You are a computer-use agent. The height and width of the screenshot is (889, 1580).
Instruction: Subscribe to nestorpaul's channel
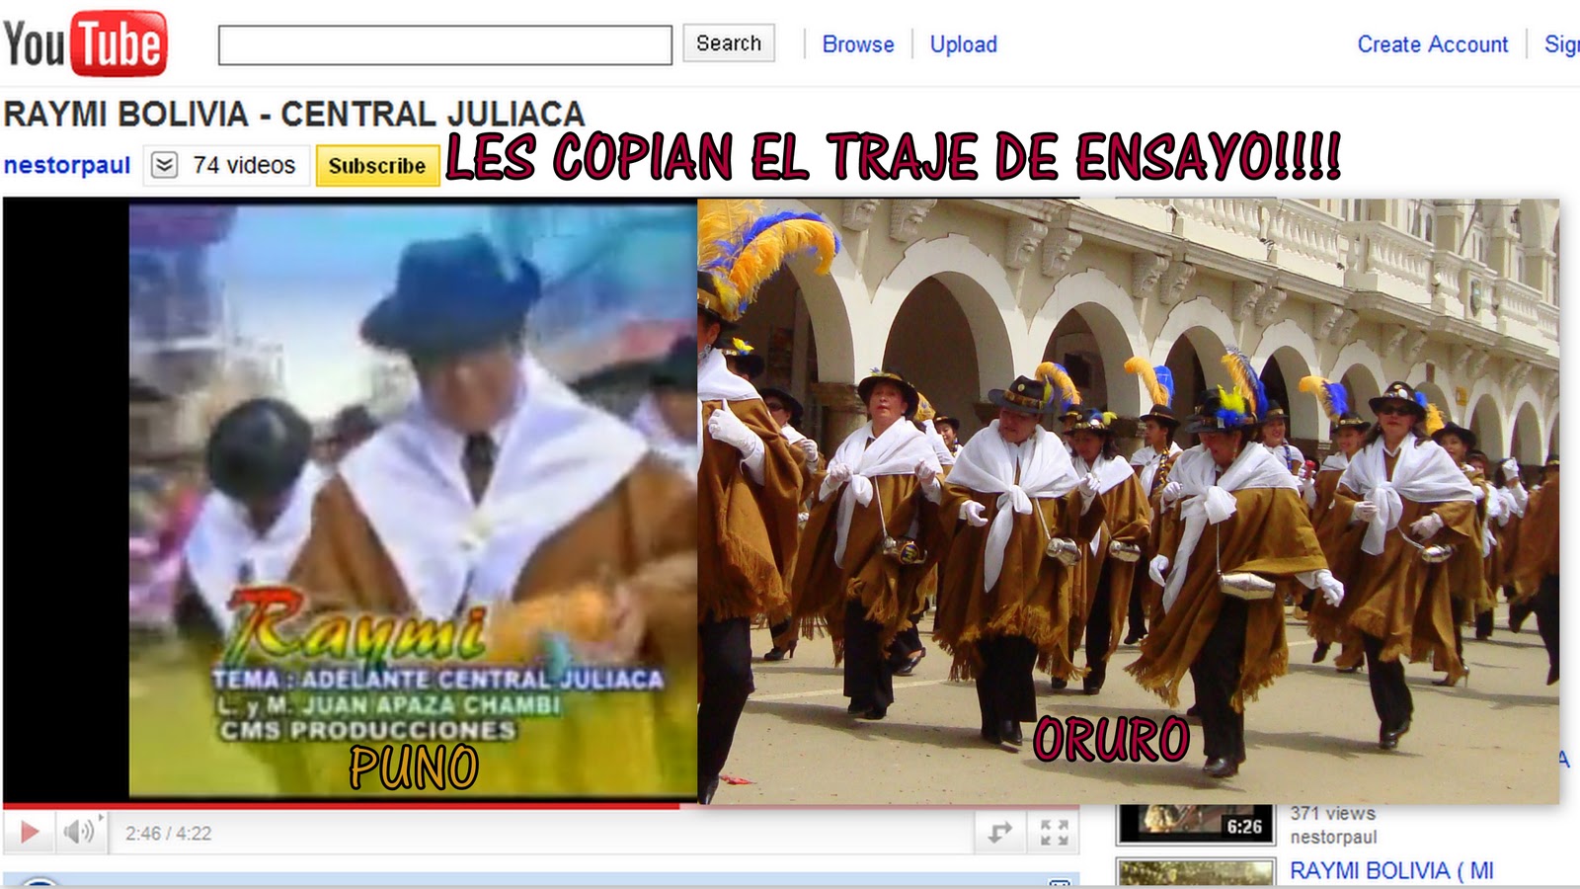(x=376, y=165)
